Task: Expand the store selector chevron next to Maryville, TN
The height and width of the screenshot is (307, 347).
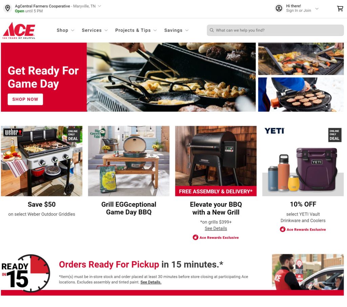Action: (100, 6)
